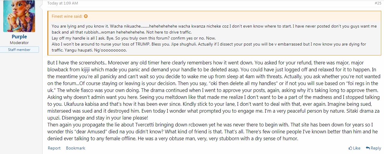Click the orange quote header bar

pos(214,16)
